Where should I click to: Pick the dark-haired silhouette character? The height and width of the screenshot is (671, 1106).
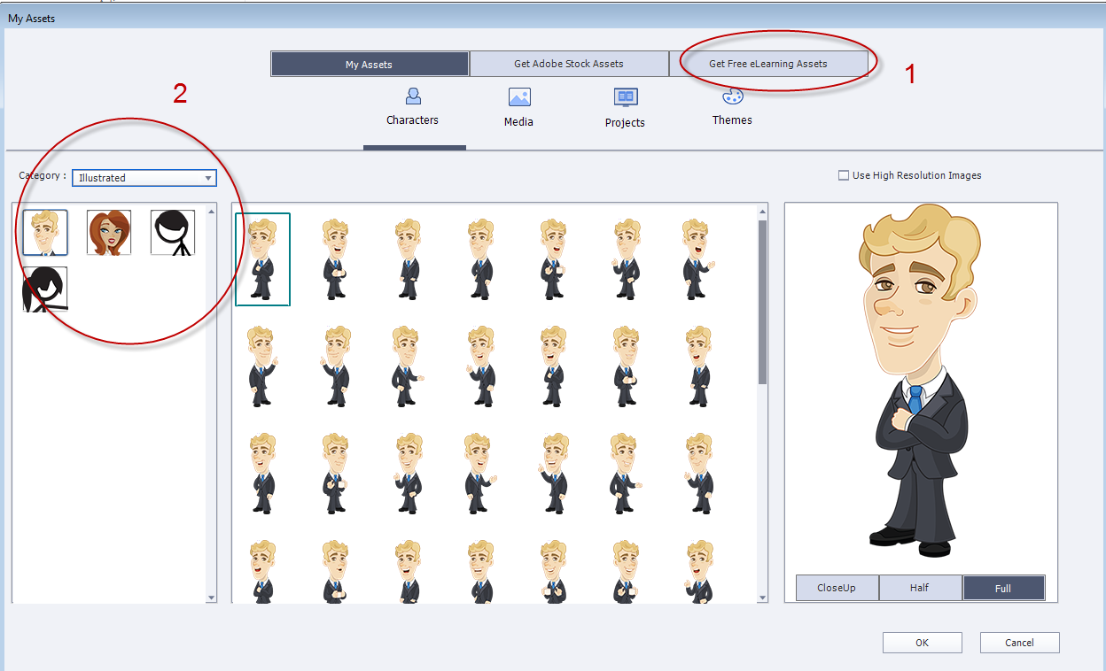(x=44, y=288)
